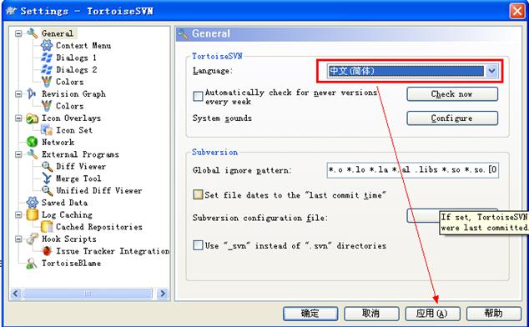Click the Context Menu gear icon
The width and height of the screenshot is (529, 327).
[47, 45]
